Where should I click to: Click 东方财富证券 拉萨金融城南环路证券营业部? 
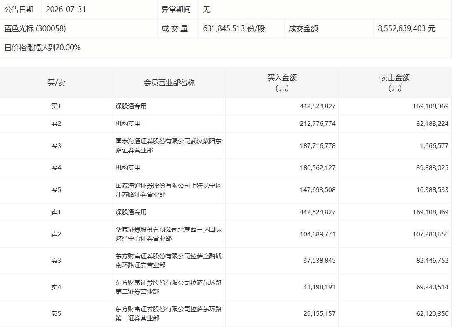pos(168,261)
